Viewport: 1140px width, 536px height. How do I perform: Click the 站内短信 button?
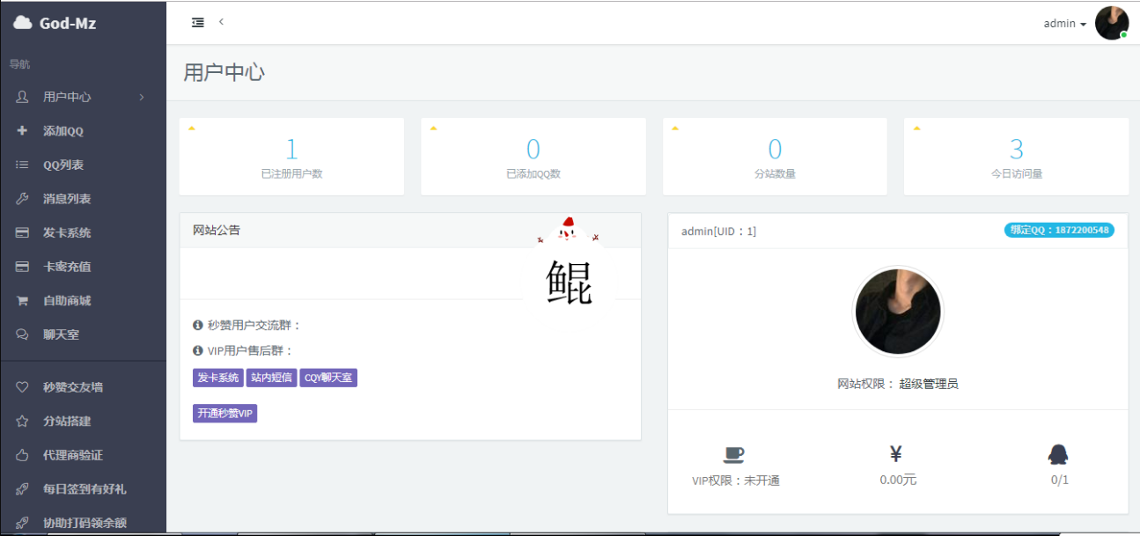pyautogui.click(x=271, y=378)
